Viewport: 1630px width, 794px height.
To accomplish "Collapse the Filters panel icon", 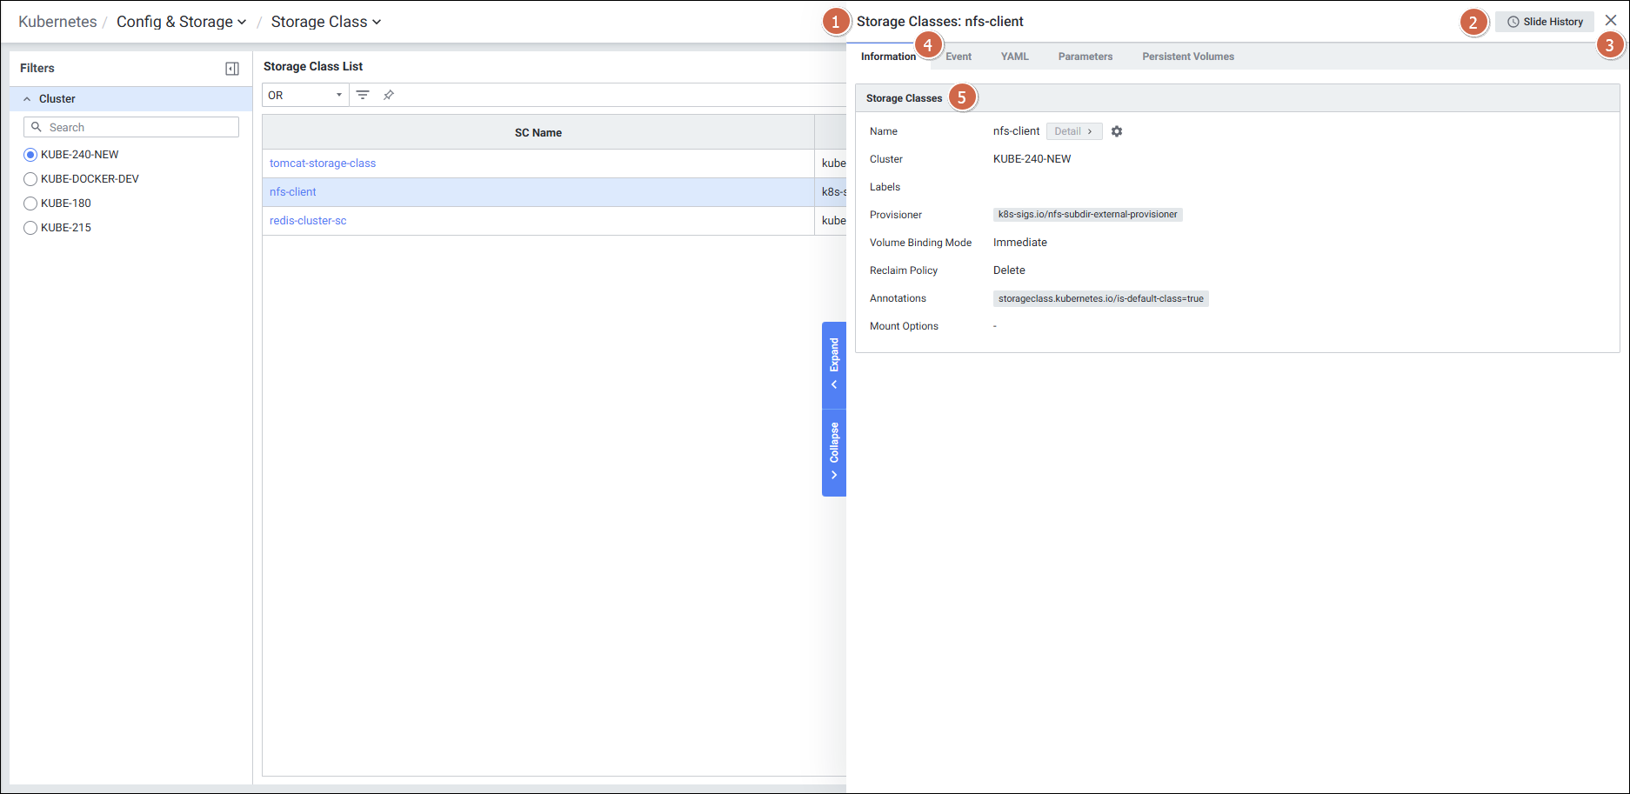I will click(232, 69).
